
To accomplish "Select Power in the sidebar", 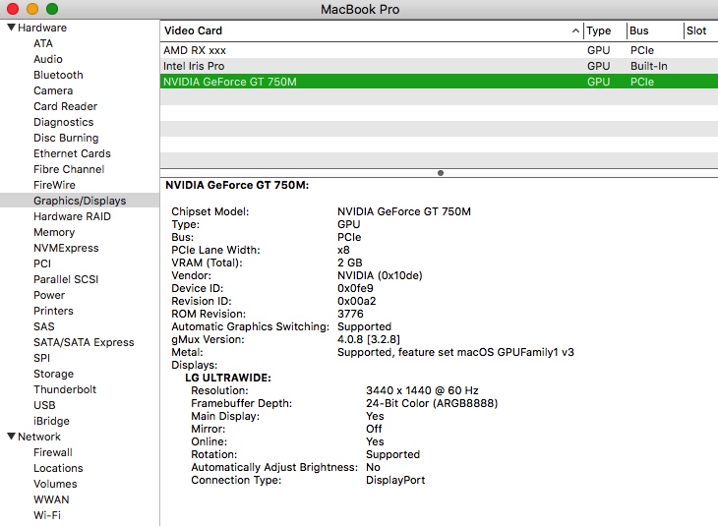I will click(x=49, y=295).
